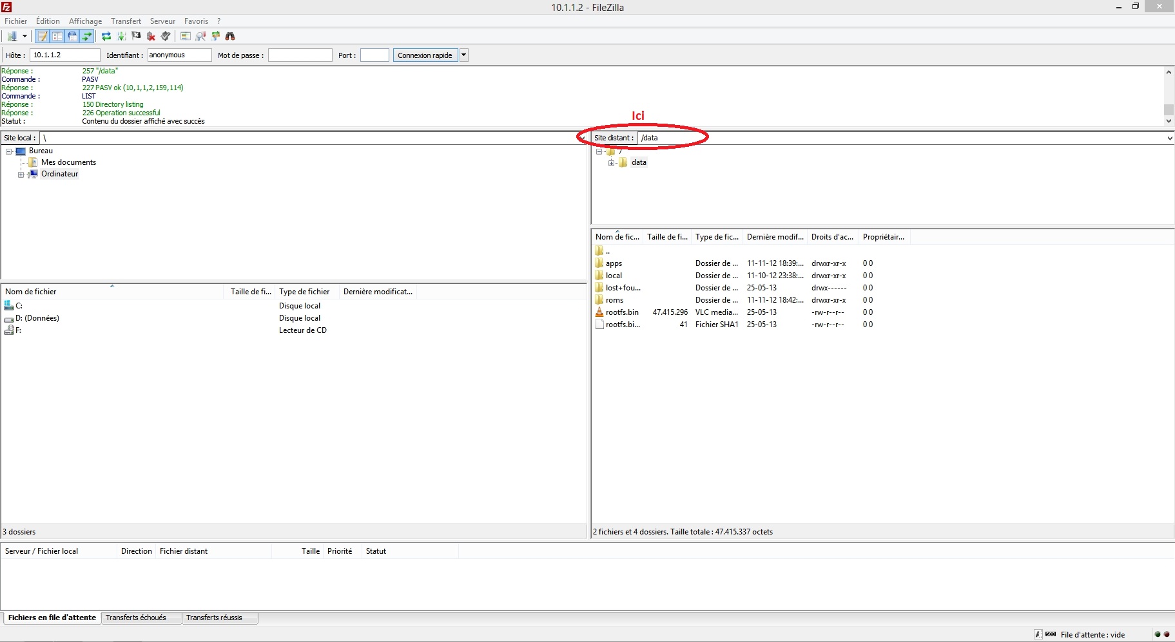This screenshot has width=1175, height=642.
Task: Open the Favoris menu
Action: (196, 21)
